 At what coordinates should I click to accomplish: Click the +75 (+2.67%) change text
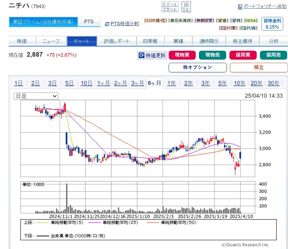click(x=62, y=55)
